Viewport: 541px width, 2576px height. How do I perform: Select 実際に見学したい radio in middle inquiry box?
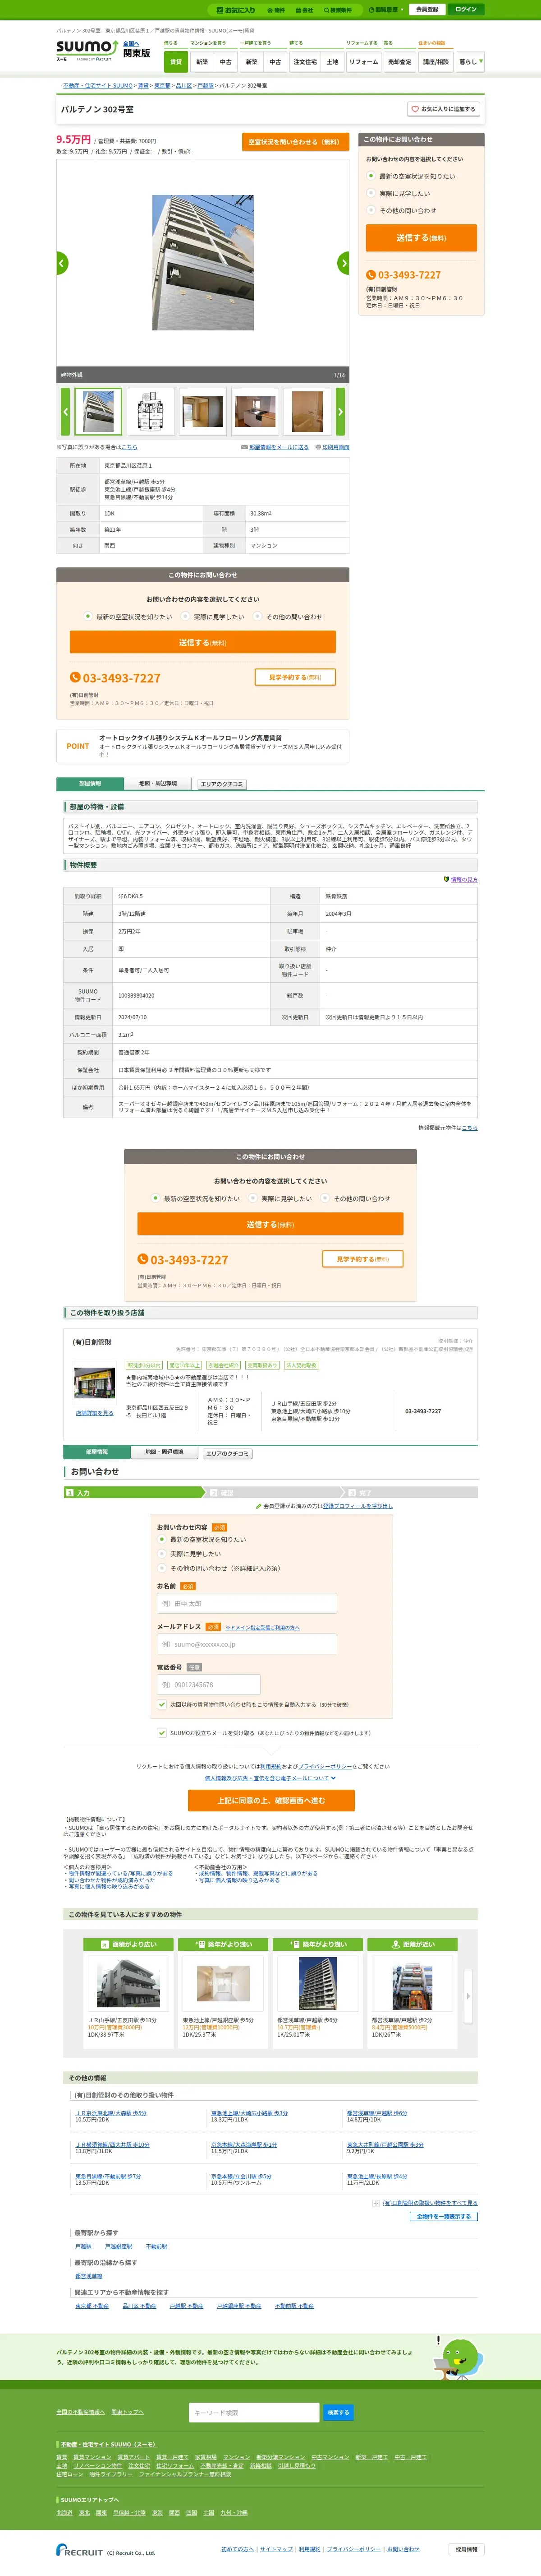(x=186, y=617)
